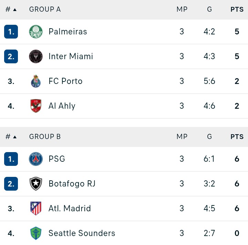The height and width of the screenshot is (245, 248).
Task: Sort Group B by MP column
Action: (x=182, y=137)
